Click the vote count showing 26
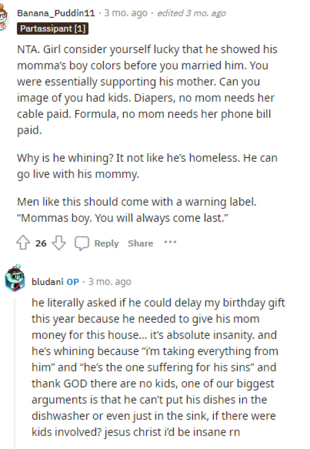Viewport: 310px width, 449px height. (40, 243)
